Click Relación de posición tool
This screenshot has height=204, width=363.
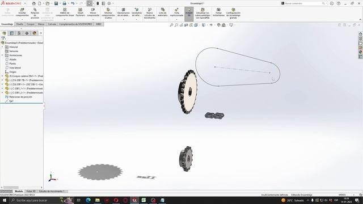coord(35,14)
